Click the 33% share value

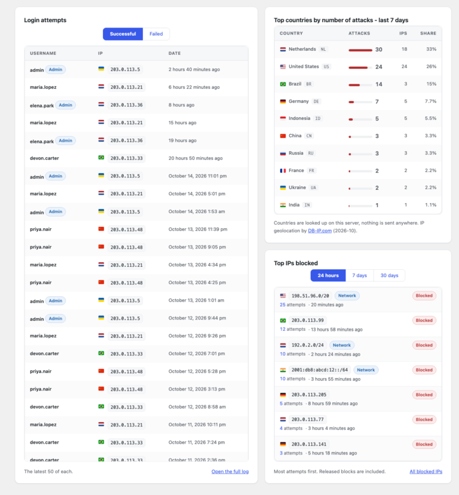coord(431,49)
